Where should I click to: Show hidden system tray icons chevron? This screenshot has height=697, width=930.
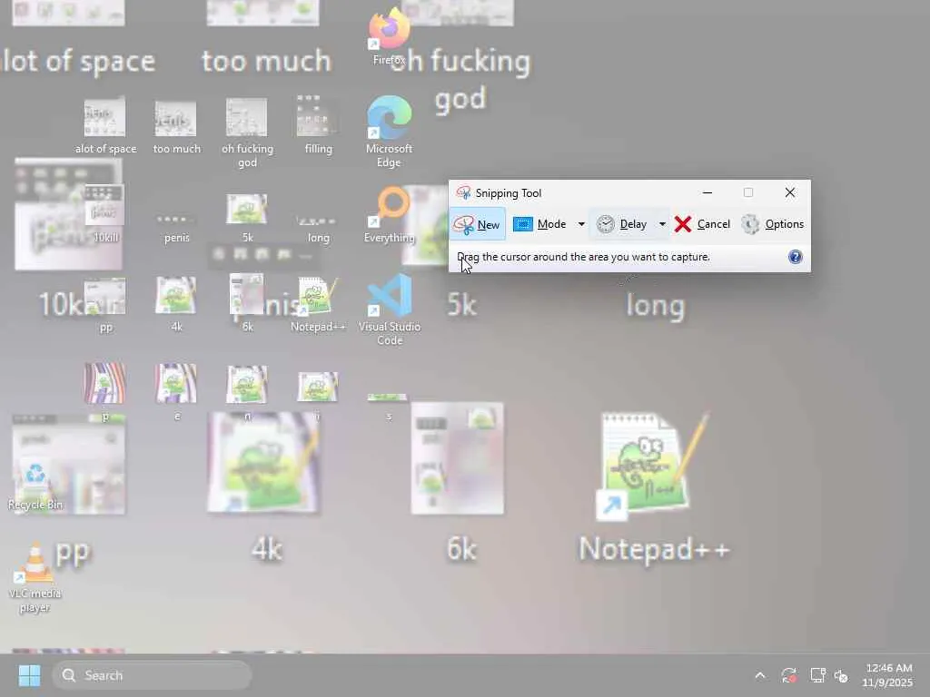click(760, 675)
